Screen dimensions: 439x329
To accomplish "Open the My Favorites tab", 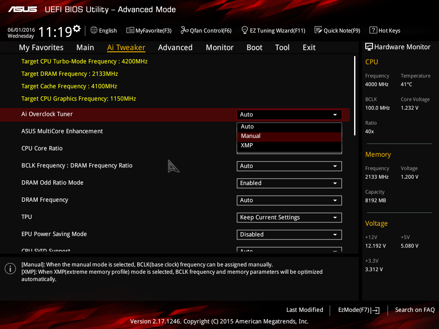I will (41, 48).
